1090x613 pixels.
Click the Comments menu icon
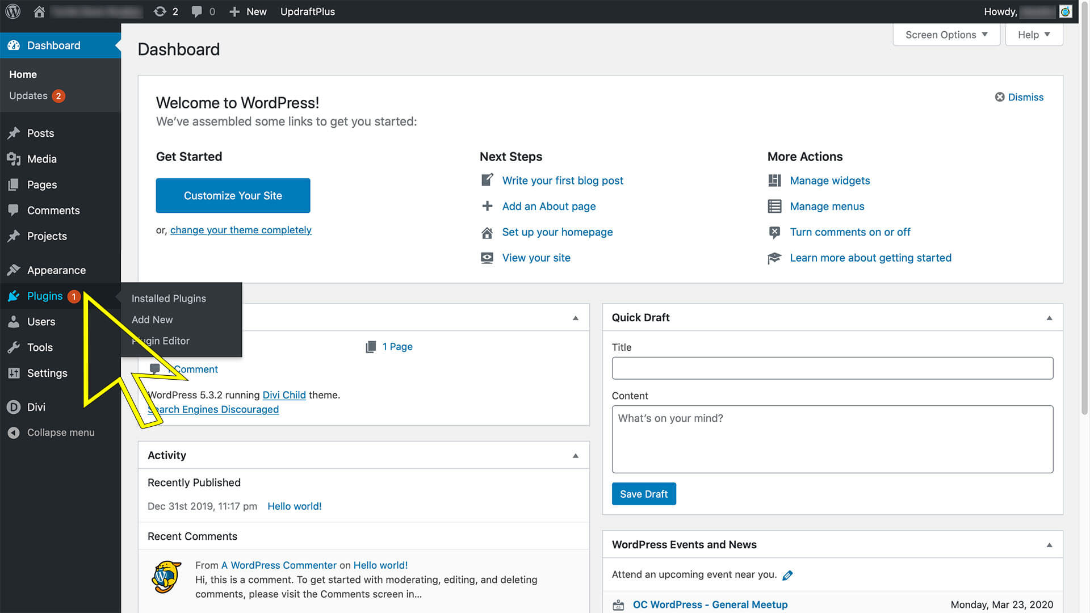14,211
